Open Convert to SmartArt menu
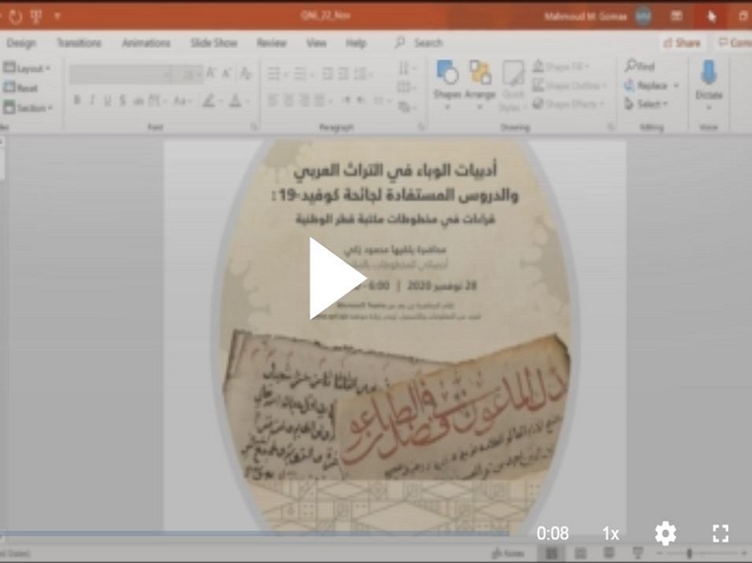The image size is (752, 563). [406, 106]
